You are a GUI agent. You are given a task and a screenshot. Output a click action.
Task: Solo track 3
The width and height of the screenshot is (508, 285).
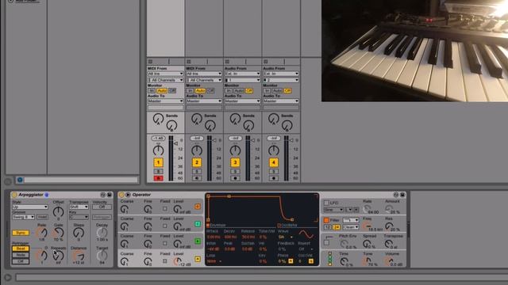tap(235, 172)
